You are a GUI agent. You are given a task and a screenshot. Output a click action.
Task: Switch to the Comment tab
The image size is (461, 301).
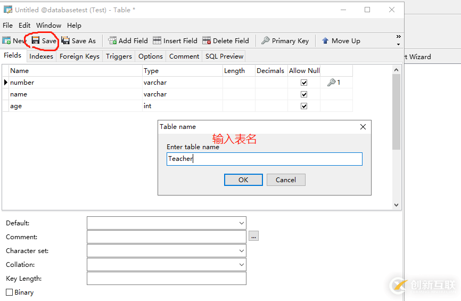pos(184,56)
